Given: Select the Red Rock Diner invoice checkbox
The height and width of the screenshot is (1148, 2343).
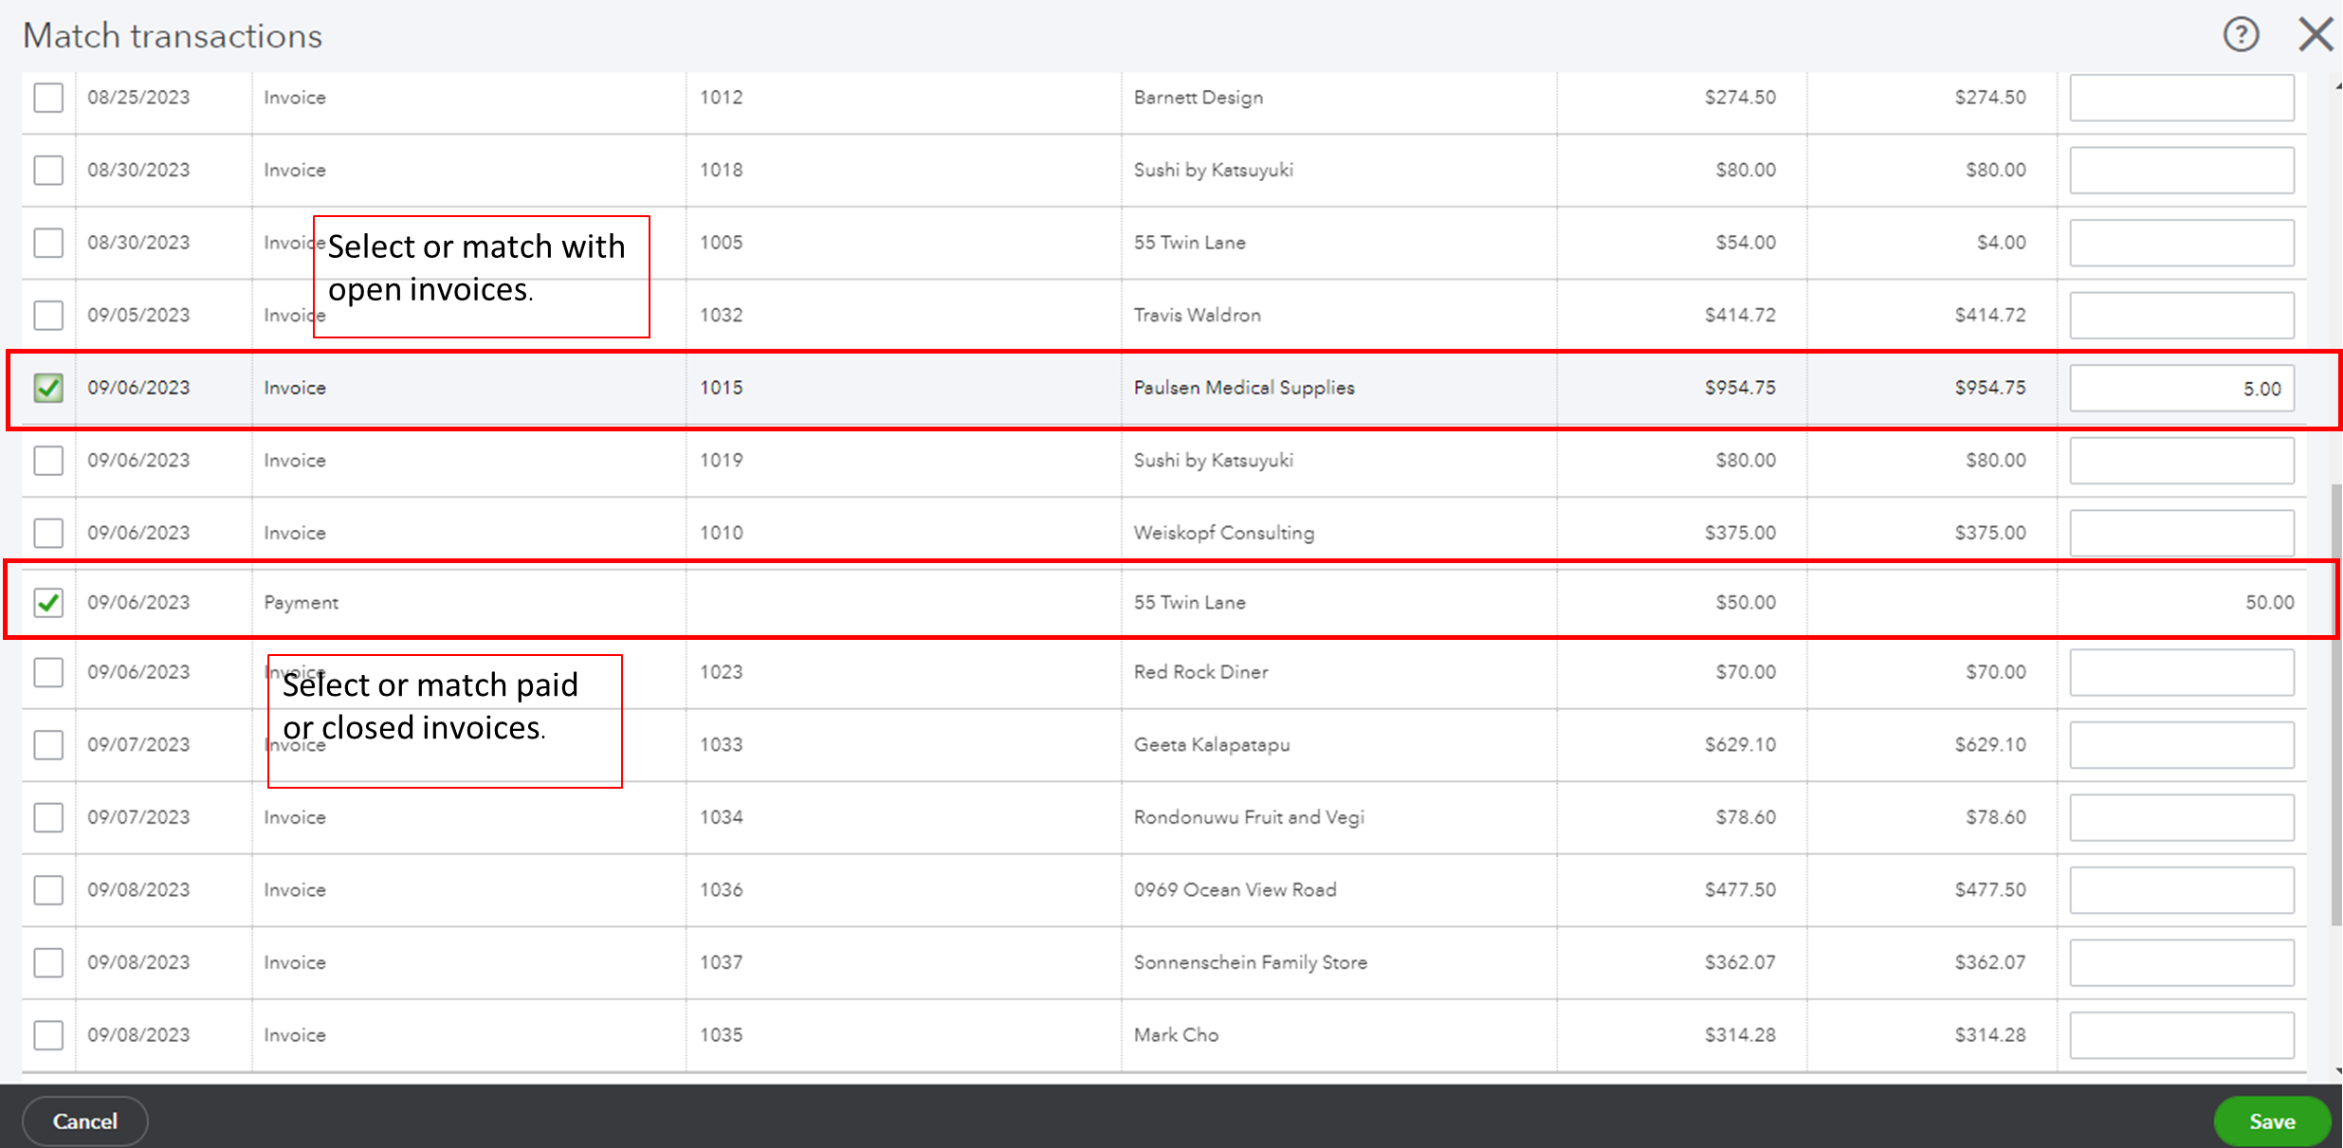Looking at the screenshot, I should pos(48,672).
